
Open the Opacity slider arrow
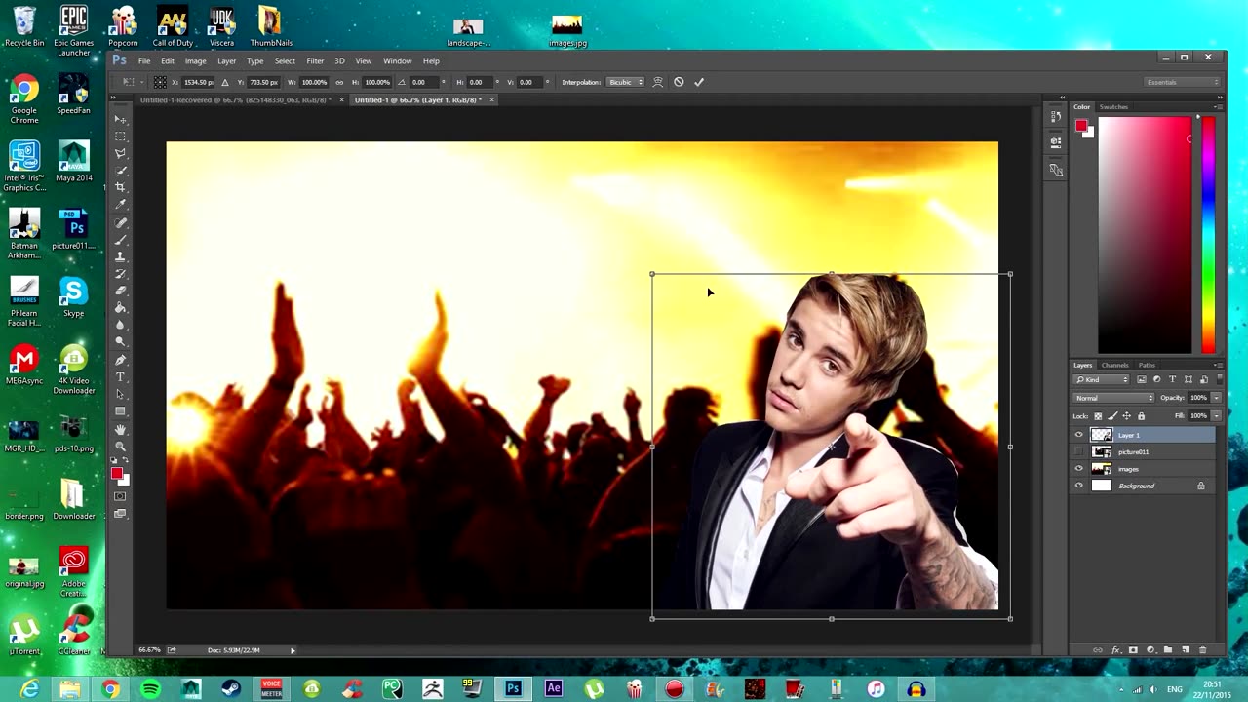1216,398
